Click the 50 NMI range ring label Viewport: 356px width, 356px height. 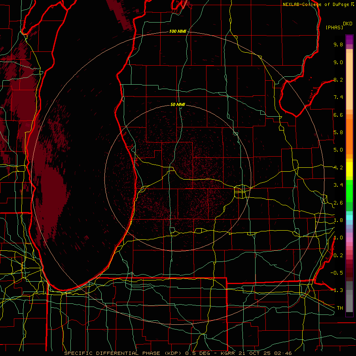tap(178, 104)
